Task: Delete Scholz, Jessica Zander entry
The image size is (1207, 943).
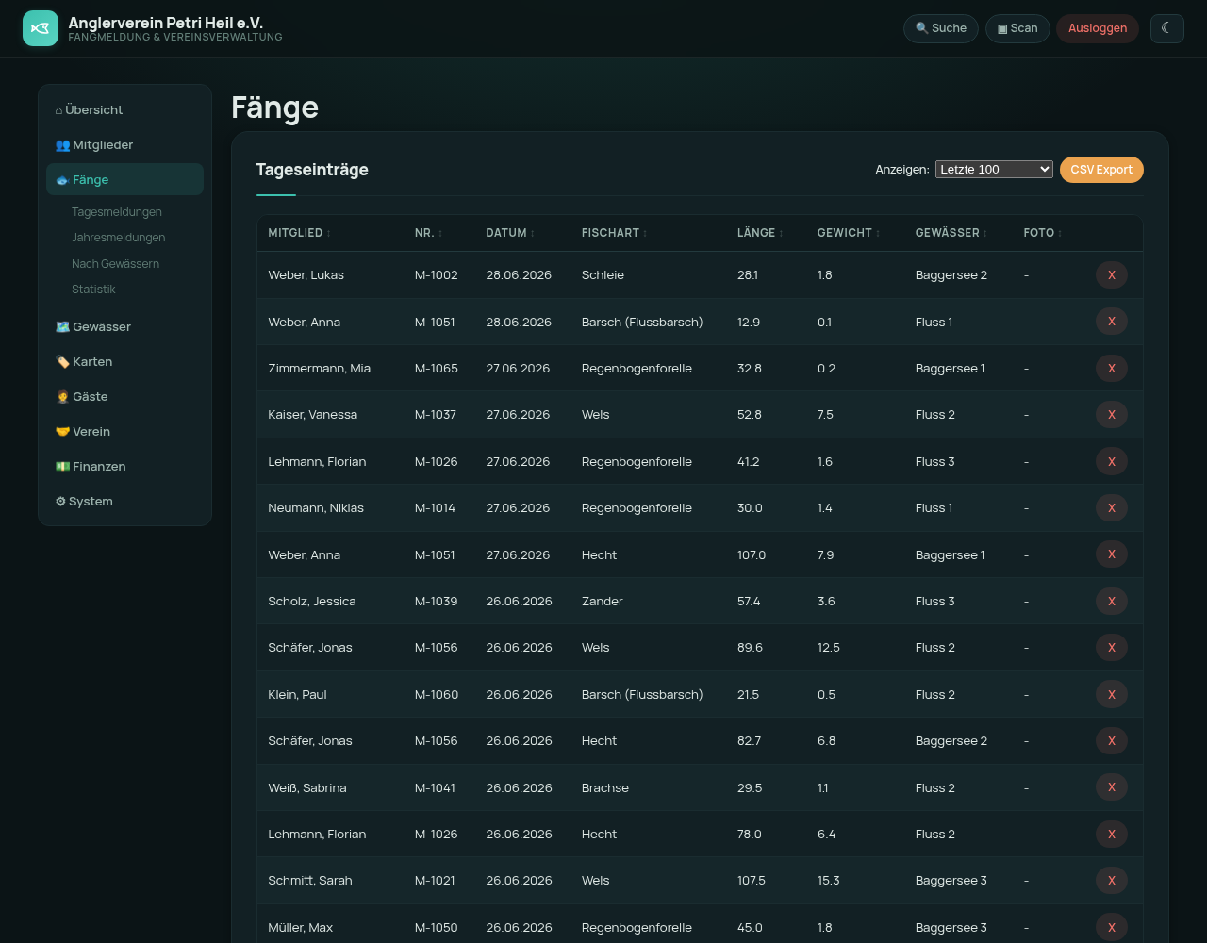Action: click(1112, 602)
